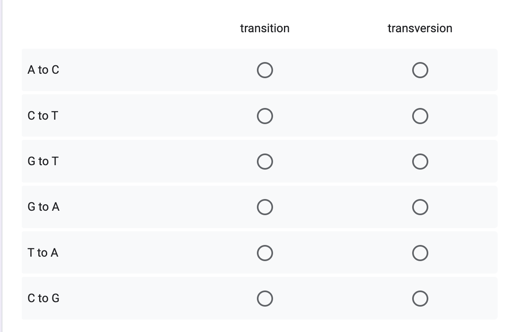This screenshot has width=513, height=332.
Task: Select transition for G to A mutation
Action: [265, 207]
